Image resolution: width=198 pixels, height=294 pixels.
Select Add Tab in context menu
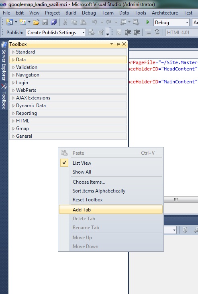coord(111,209)
